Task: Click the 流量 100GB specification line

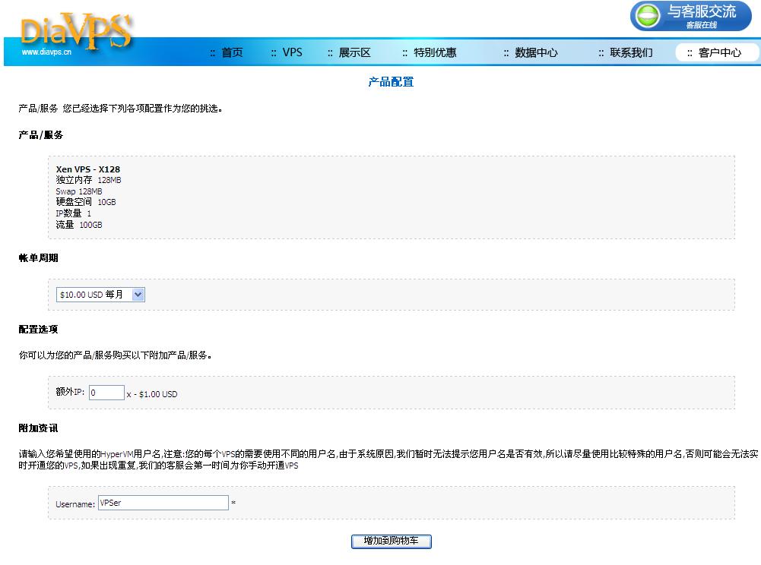Action: coord(79,225)
